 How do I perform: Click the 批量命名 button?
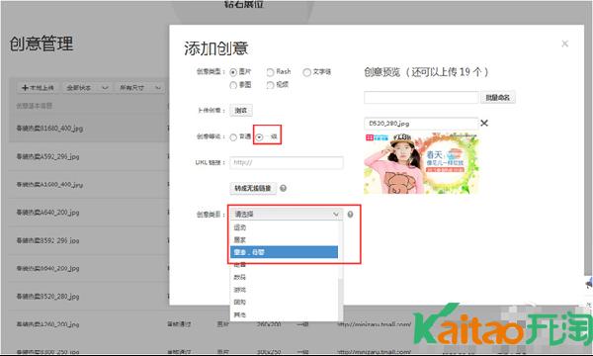(x=498, y=98)
